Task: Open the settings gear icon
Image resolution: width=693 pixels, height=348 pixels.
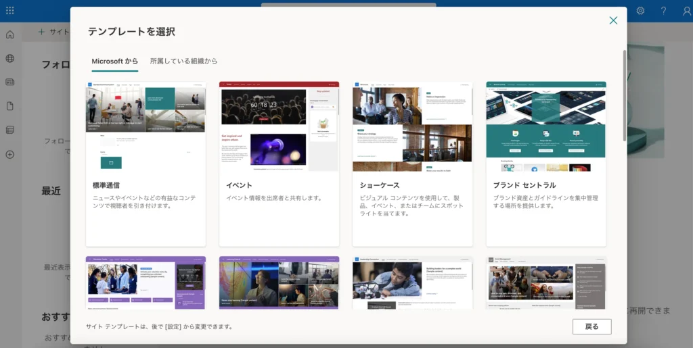Action: 640,11
